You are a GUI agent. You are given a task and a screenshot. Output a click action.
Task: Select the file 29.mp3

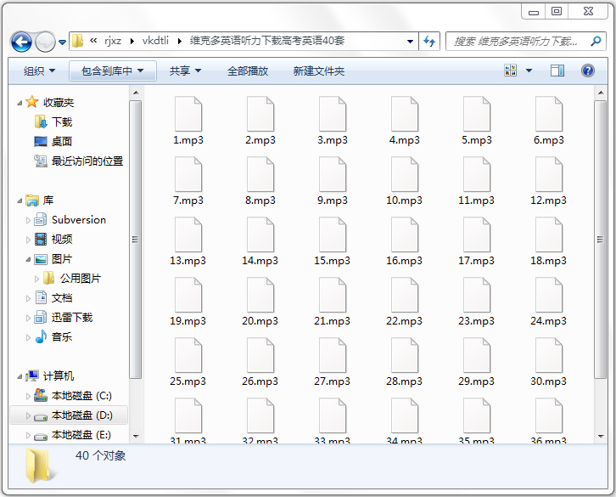[477, 362]
